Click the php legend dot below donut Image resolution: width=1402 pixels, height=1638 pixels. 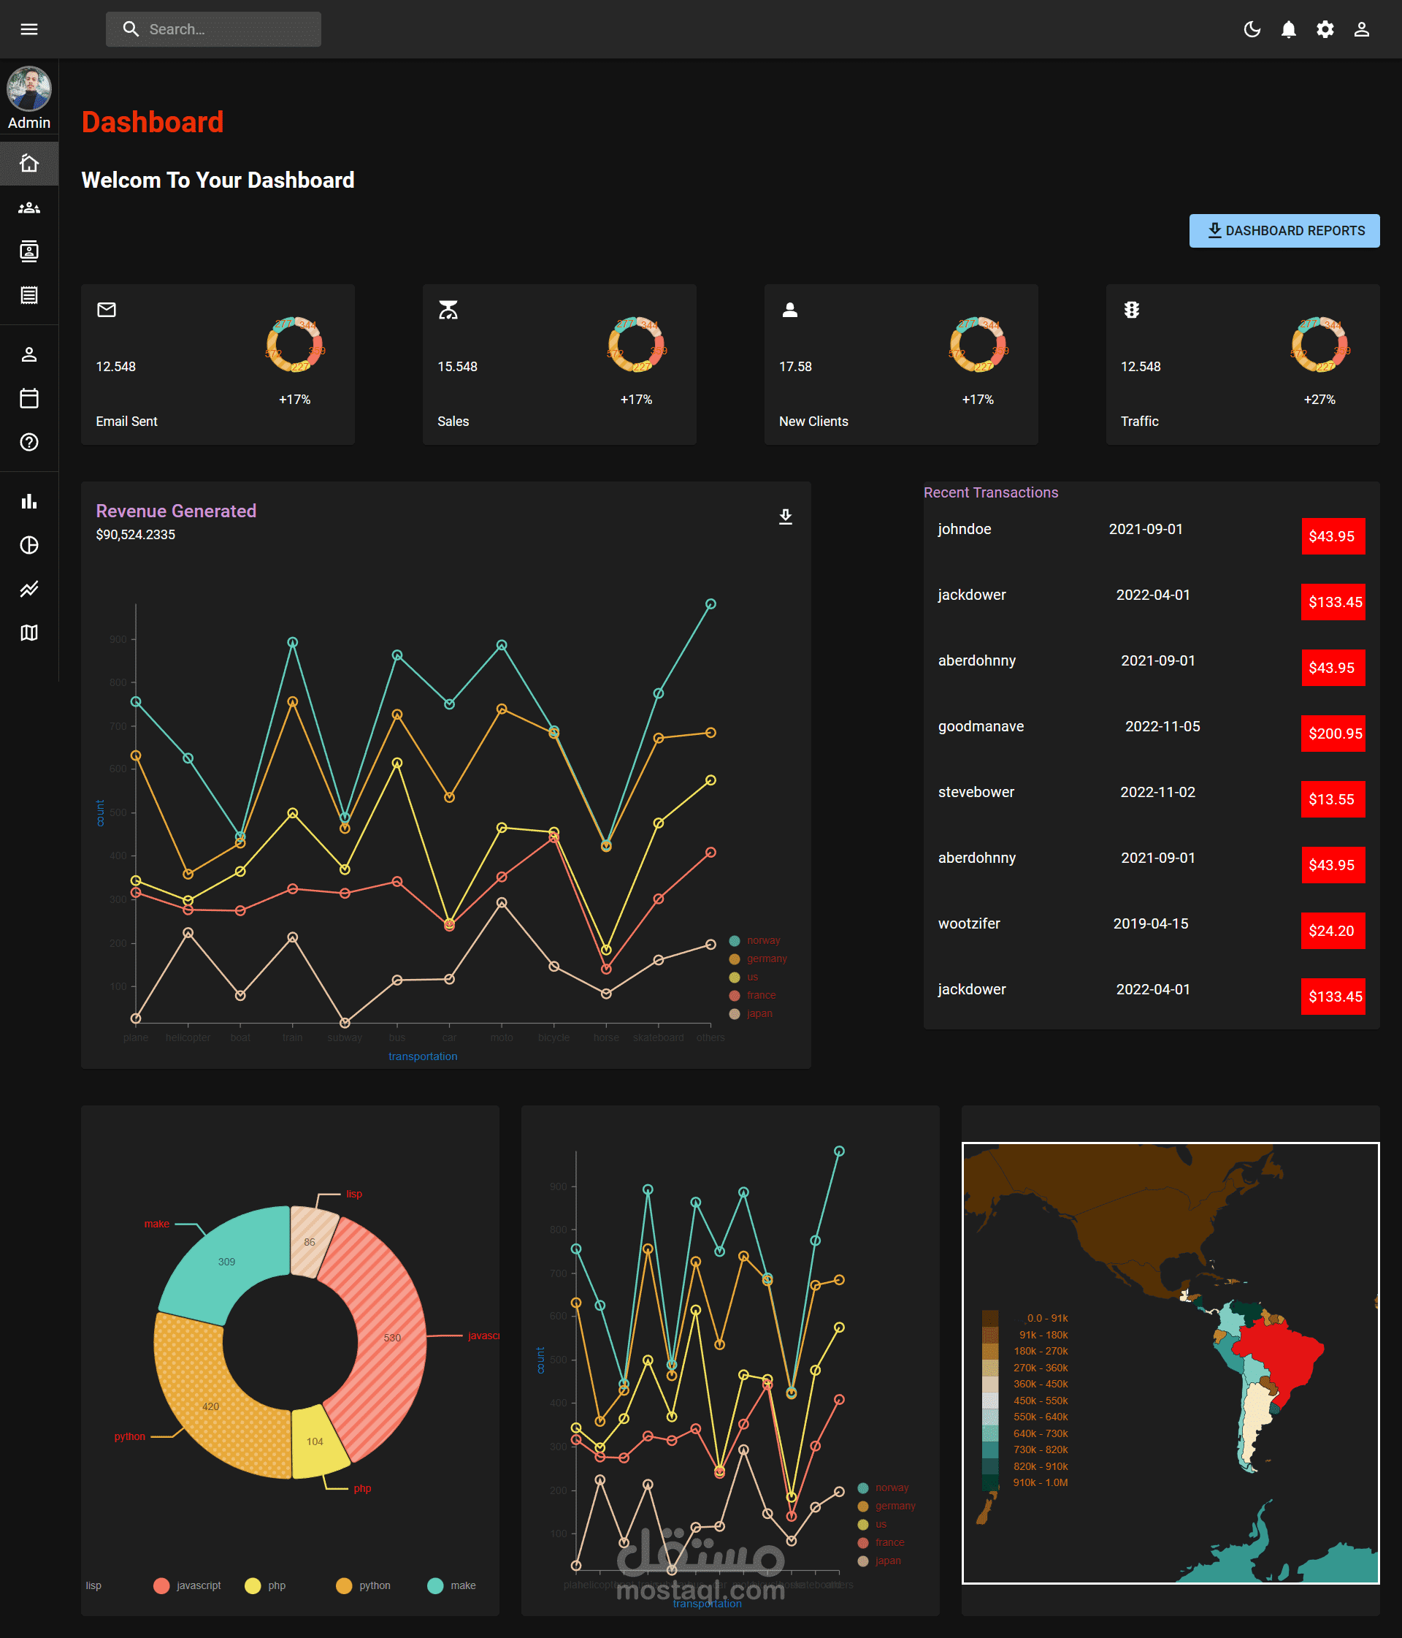pos(253,1586)
